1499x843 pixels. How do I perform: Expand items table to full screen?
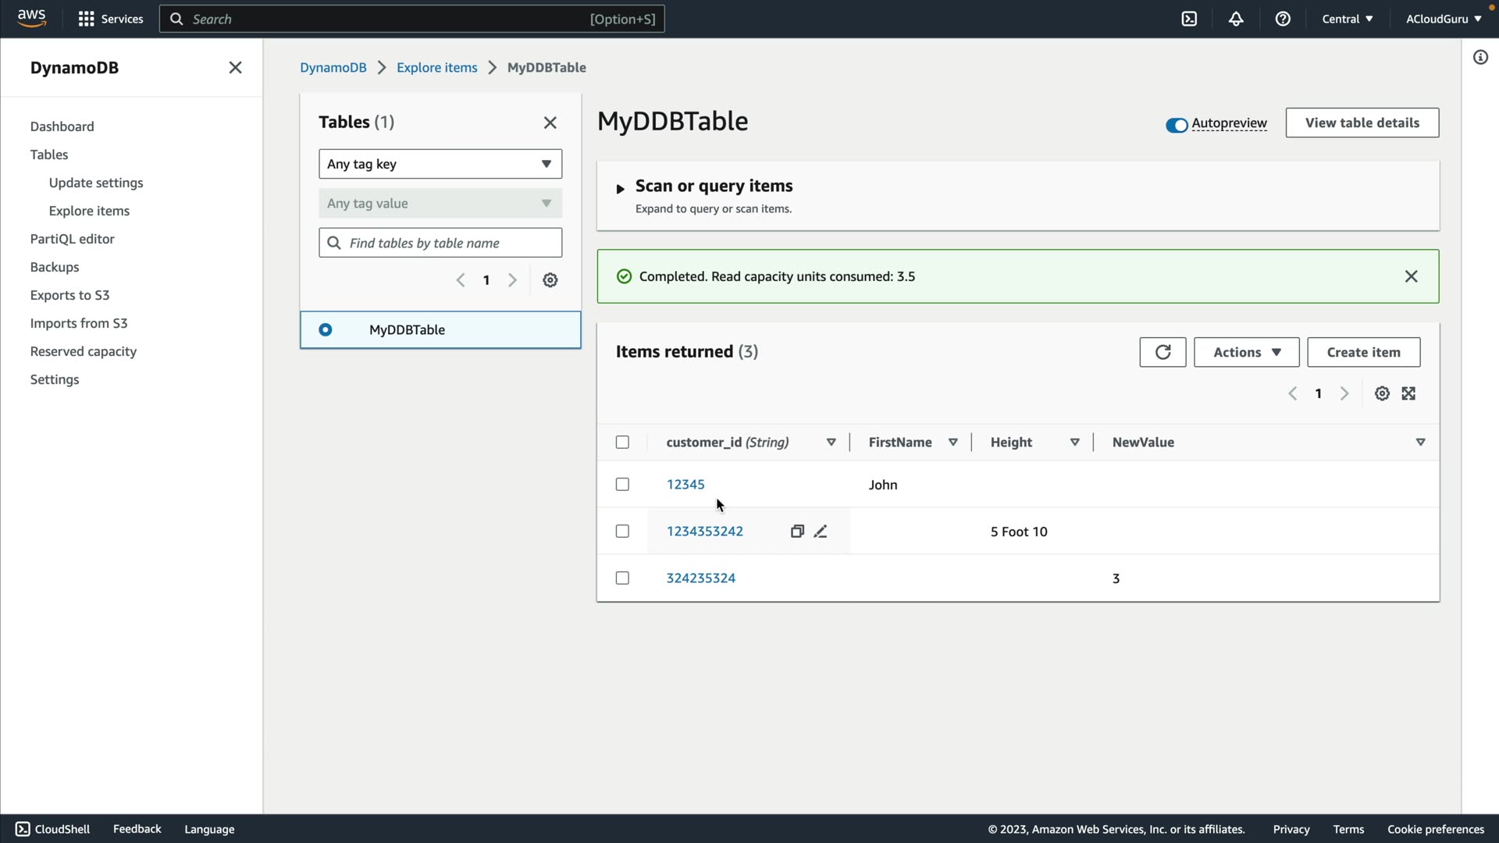(1408, 393)
